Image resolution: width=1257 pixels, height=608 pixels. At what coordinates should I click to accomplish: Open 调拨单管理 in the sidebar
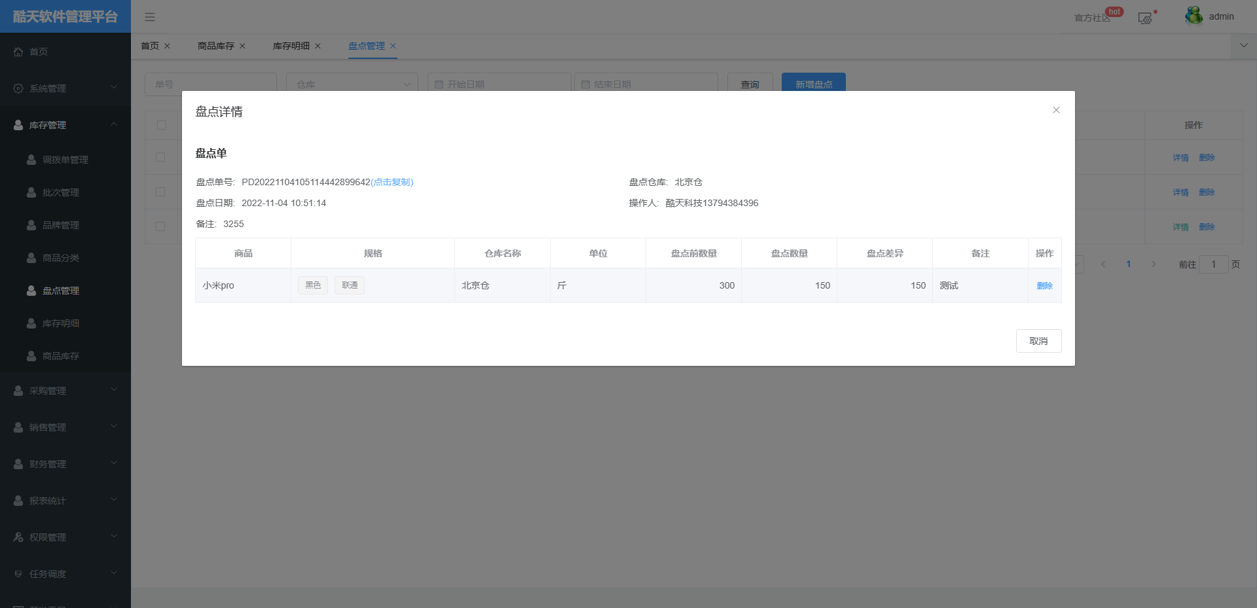click(x=65, y=160)
